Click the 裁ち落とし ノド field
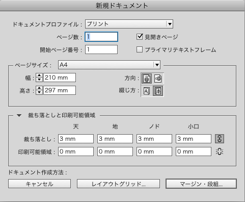Viewport: 245px width, 202px height. pyautogui.click(x=154, y=139)
